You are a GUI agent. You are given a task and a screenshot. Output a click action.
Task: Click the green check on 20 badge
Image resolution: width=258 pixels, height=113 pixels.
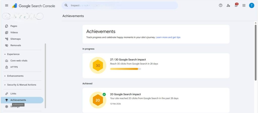pos(104,94)
